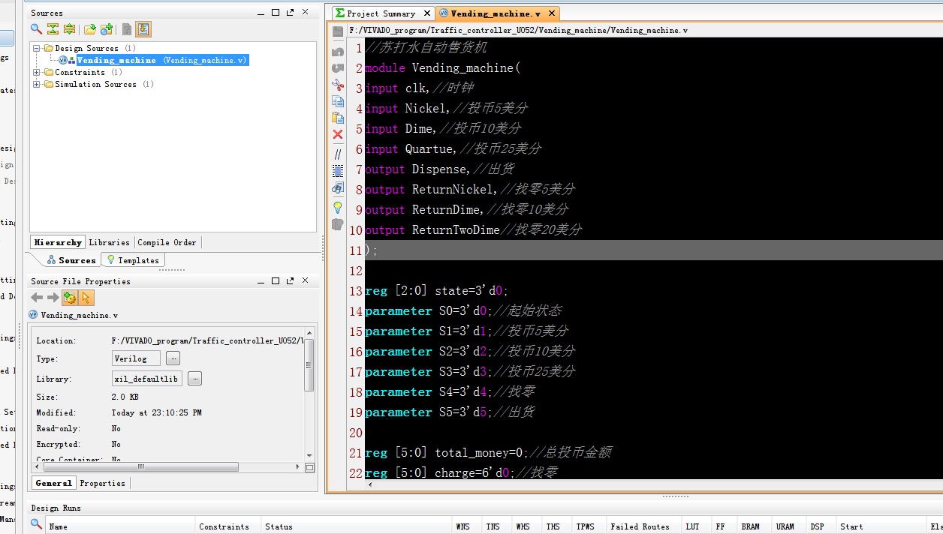Collapse all sources in hierarchy
Viewport: 943px width, 534px height.
[53, 29]
